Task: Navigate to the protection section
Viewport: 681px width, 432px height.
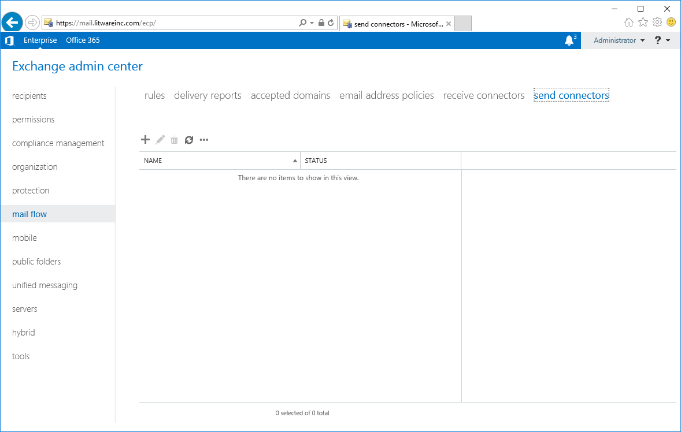Action: pos(30,190)
